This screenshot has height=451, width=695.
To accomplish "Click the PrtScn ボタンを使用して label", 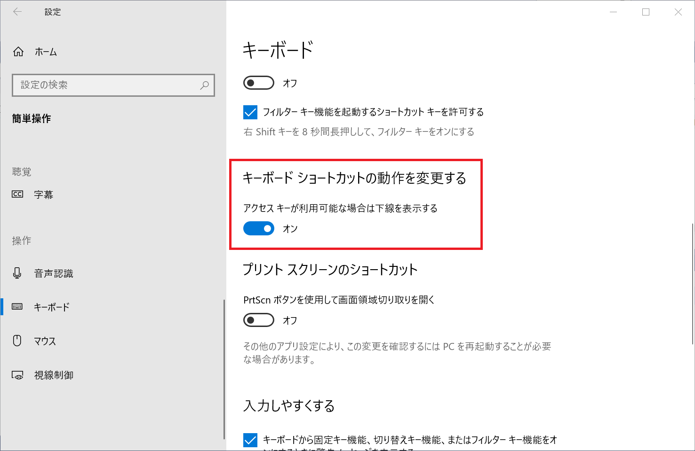I will pyautogui.click(x=339, y=300).
